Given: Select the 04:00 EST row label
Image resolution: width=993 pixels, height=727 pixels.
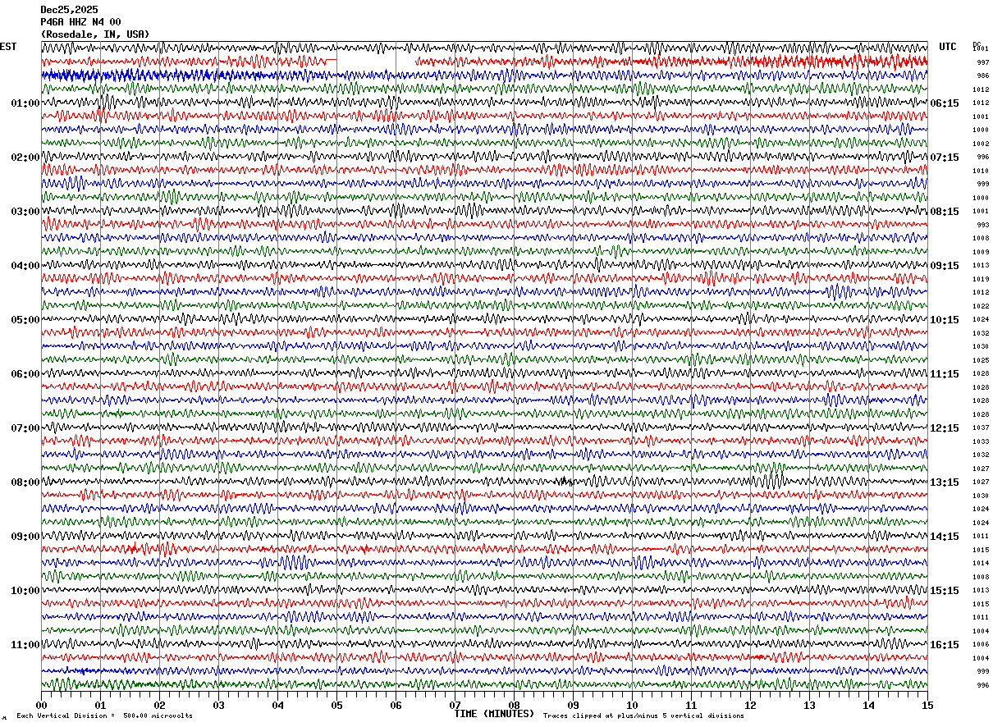Looking at the screenshot, I should click(25, 266).
